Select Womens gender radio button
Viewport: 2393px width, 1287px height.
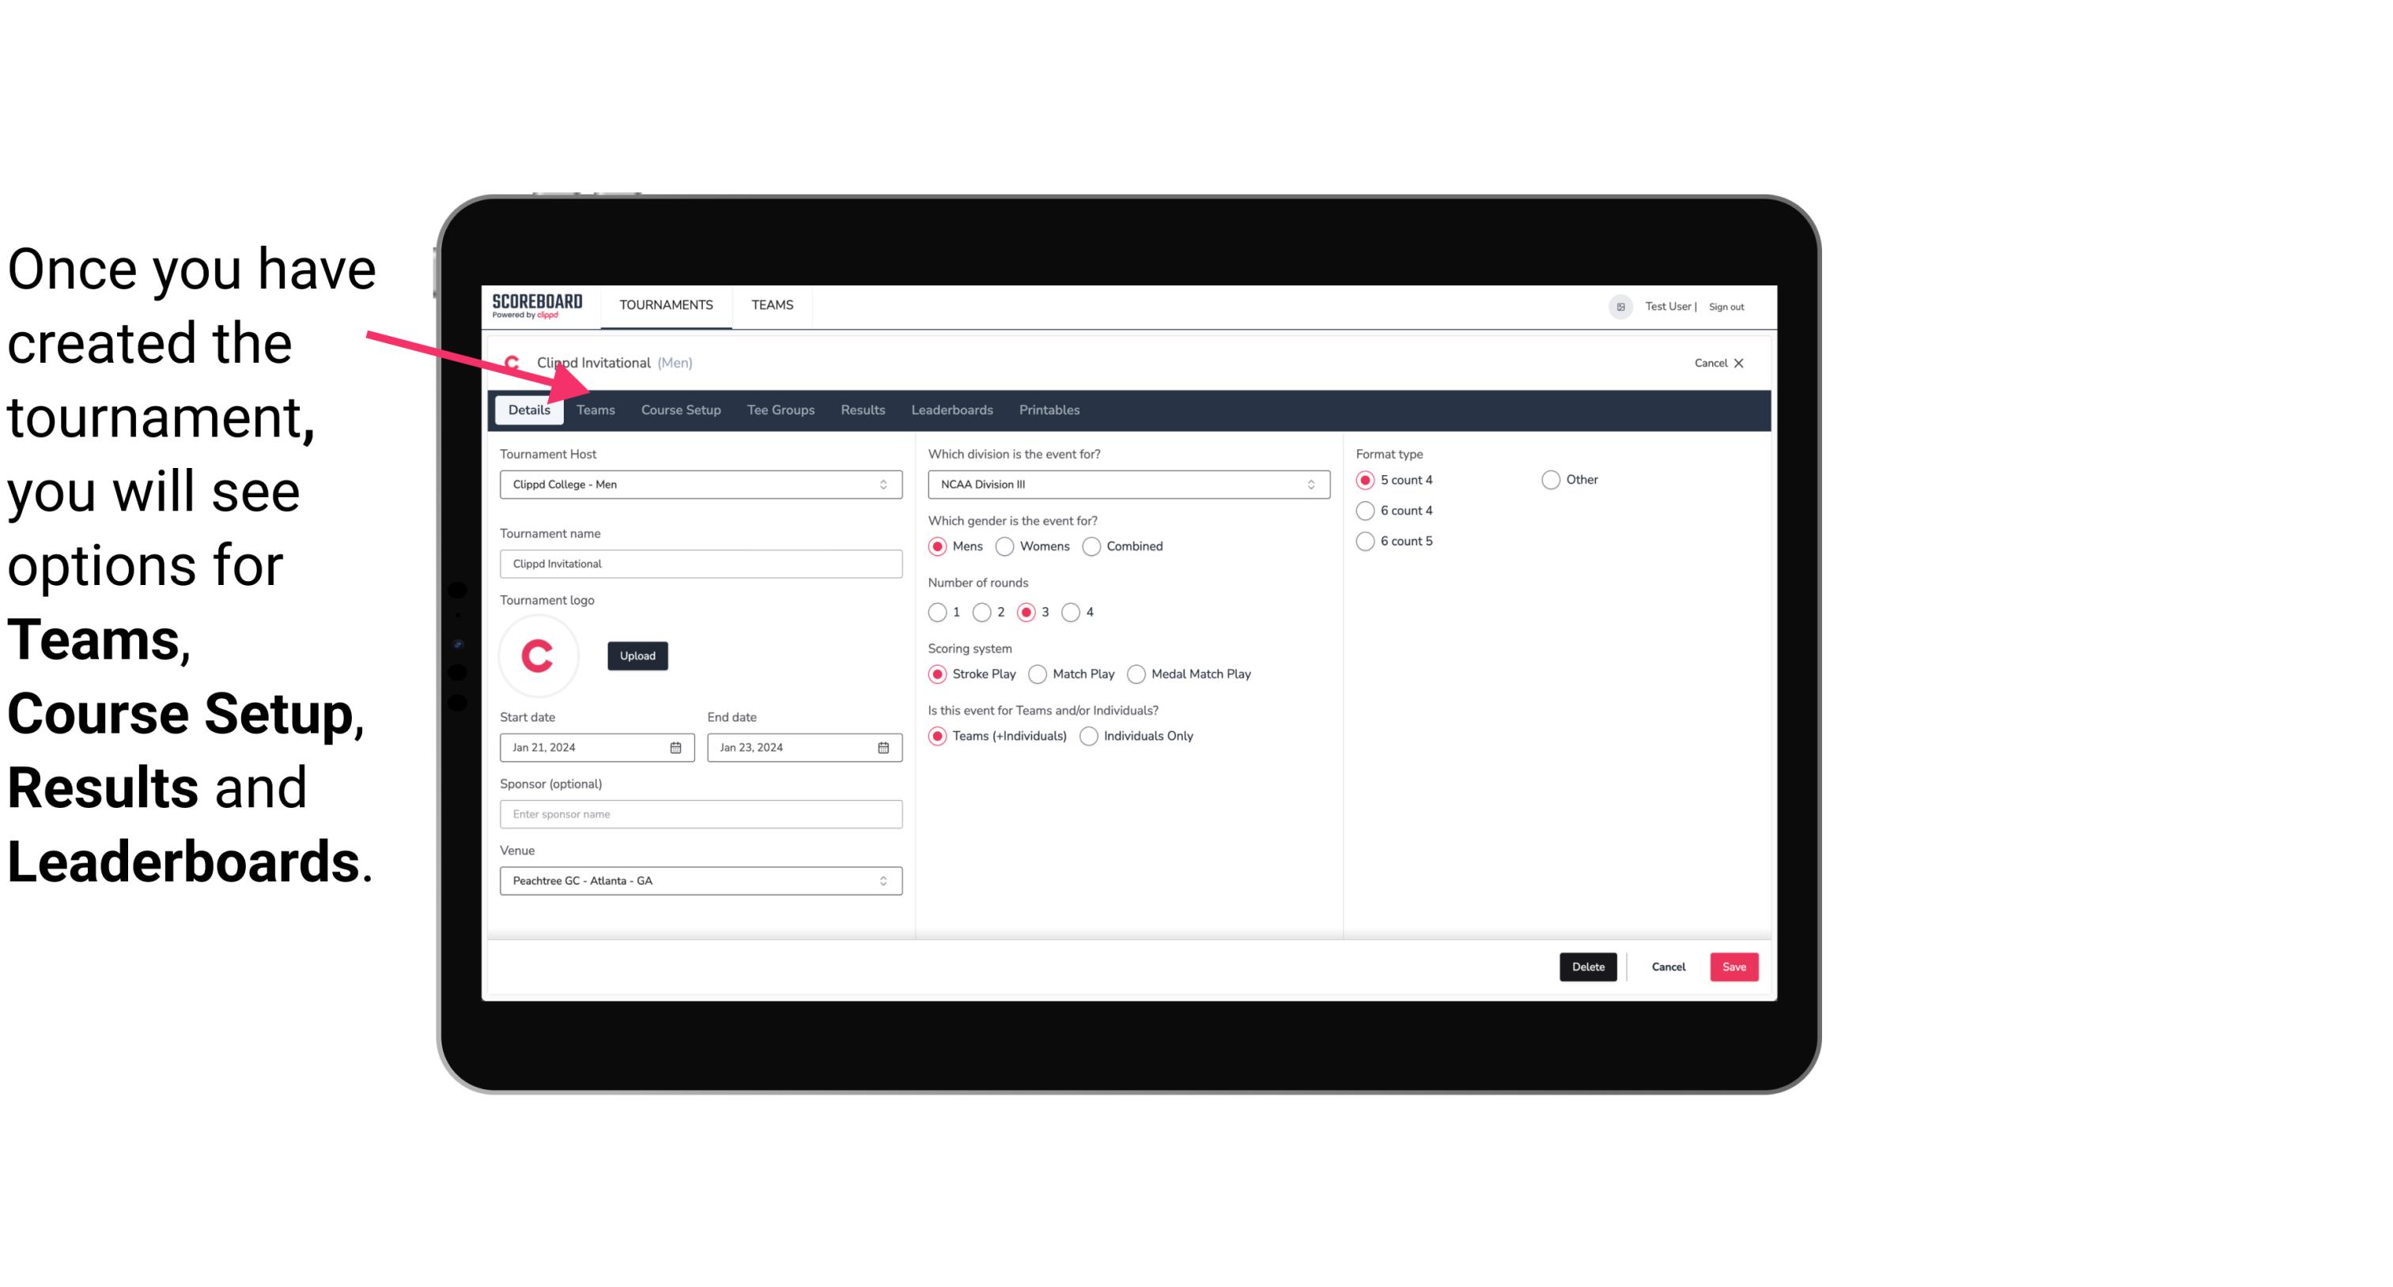click(x=1007, y=545)
